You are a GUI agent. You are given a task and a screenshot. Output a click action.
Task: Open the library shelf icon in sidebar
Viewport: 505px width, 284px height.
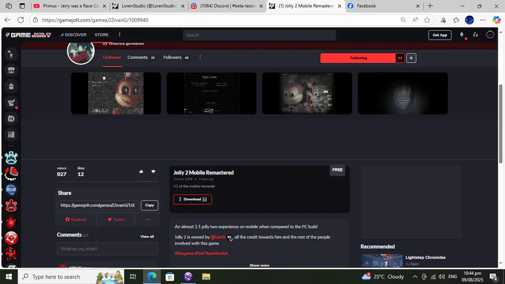tap(11, 135)
